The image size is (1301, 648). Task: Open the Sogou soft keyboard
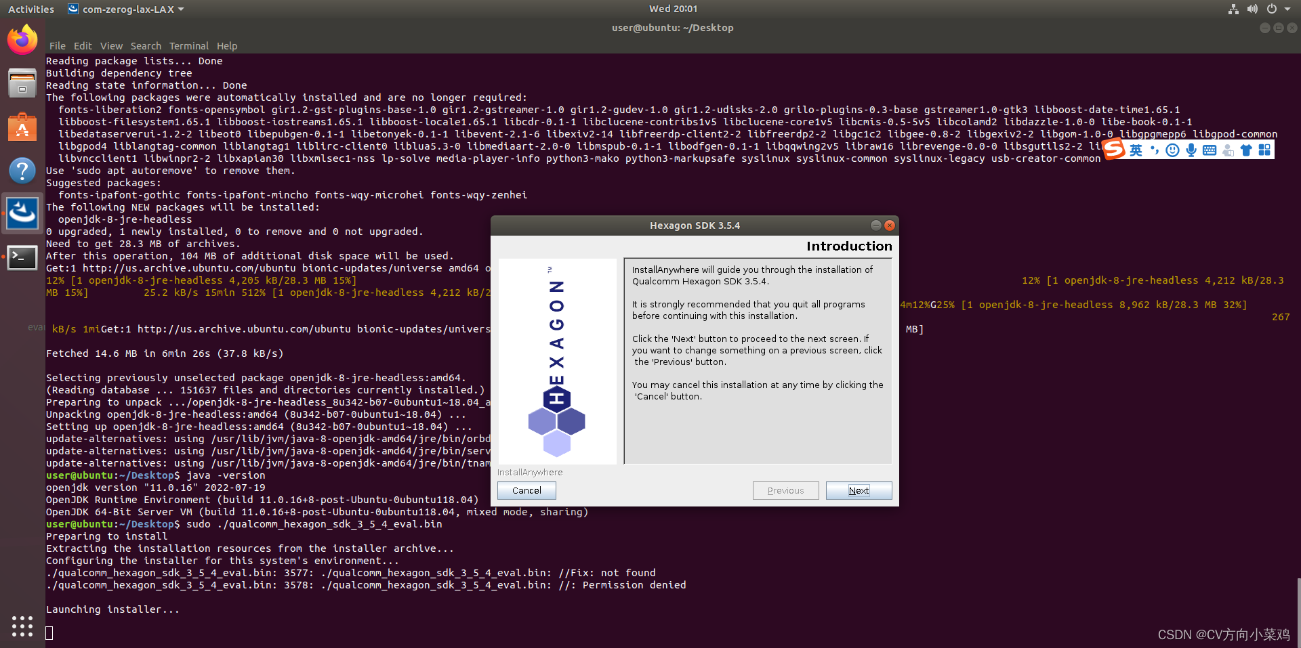click(x=1210, y=150)
